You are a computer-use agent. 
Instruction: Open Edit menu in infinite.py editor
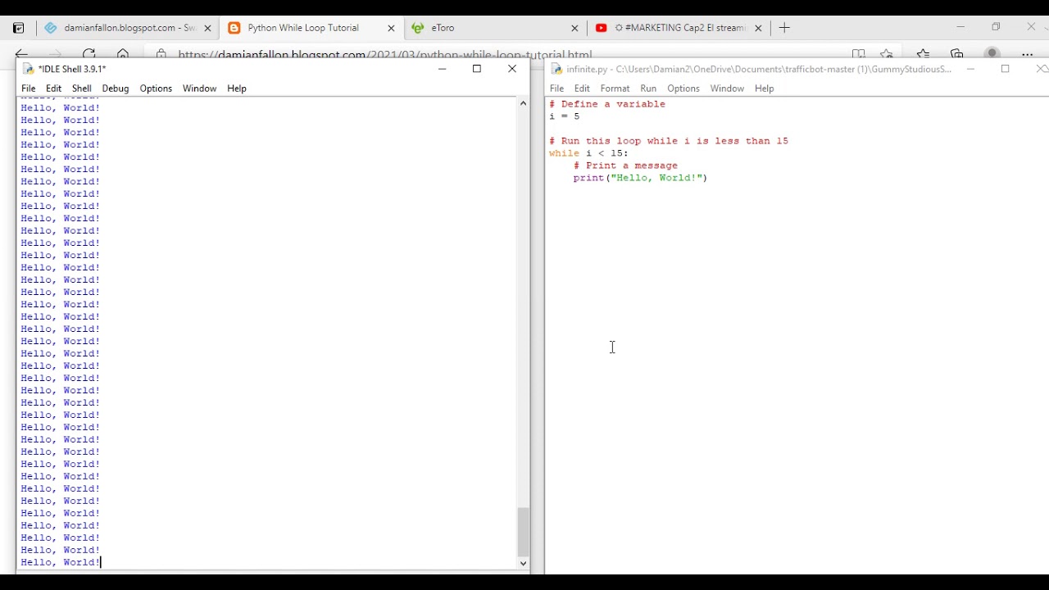coord(582,88)
